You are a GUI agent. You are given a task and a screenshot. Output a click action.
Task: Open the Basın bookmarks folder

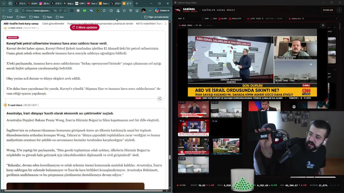tap(21, 17)
